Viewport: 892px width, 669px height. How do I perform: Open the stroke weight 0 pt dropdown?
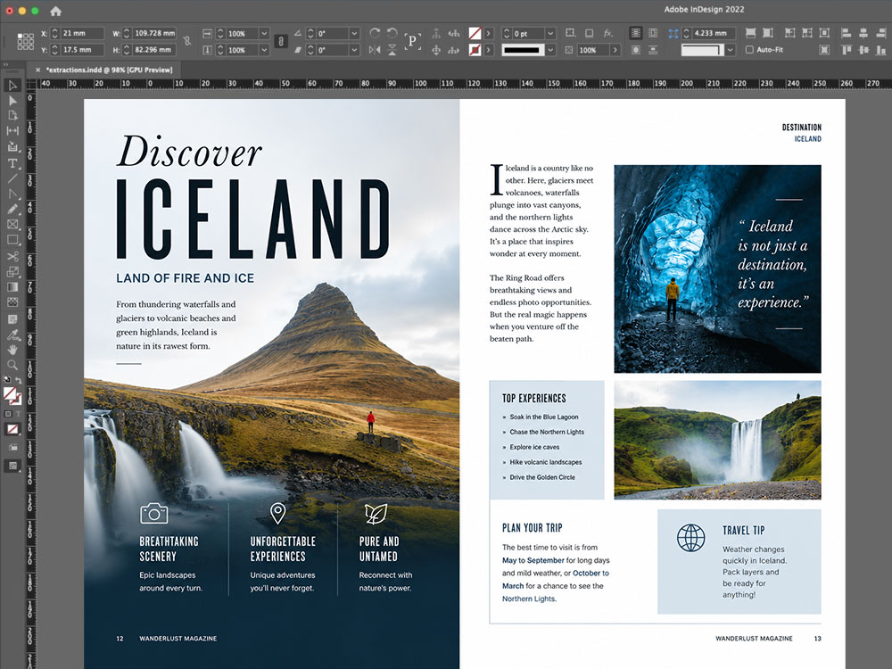[x=550, y=34]
